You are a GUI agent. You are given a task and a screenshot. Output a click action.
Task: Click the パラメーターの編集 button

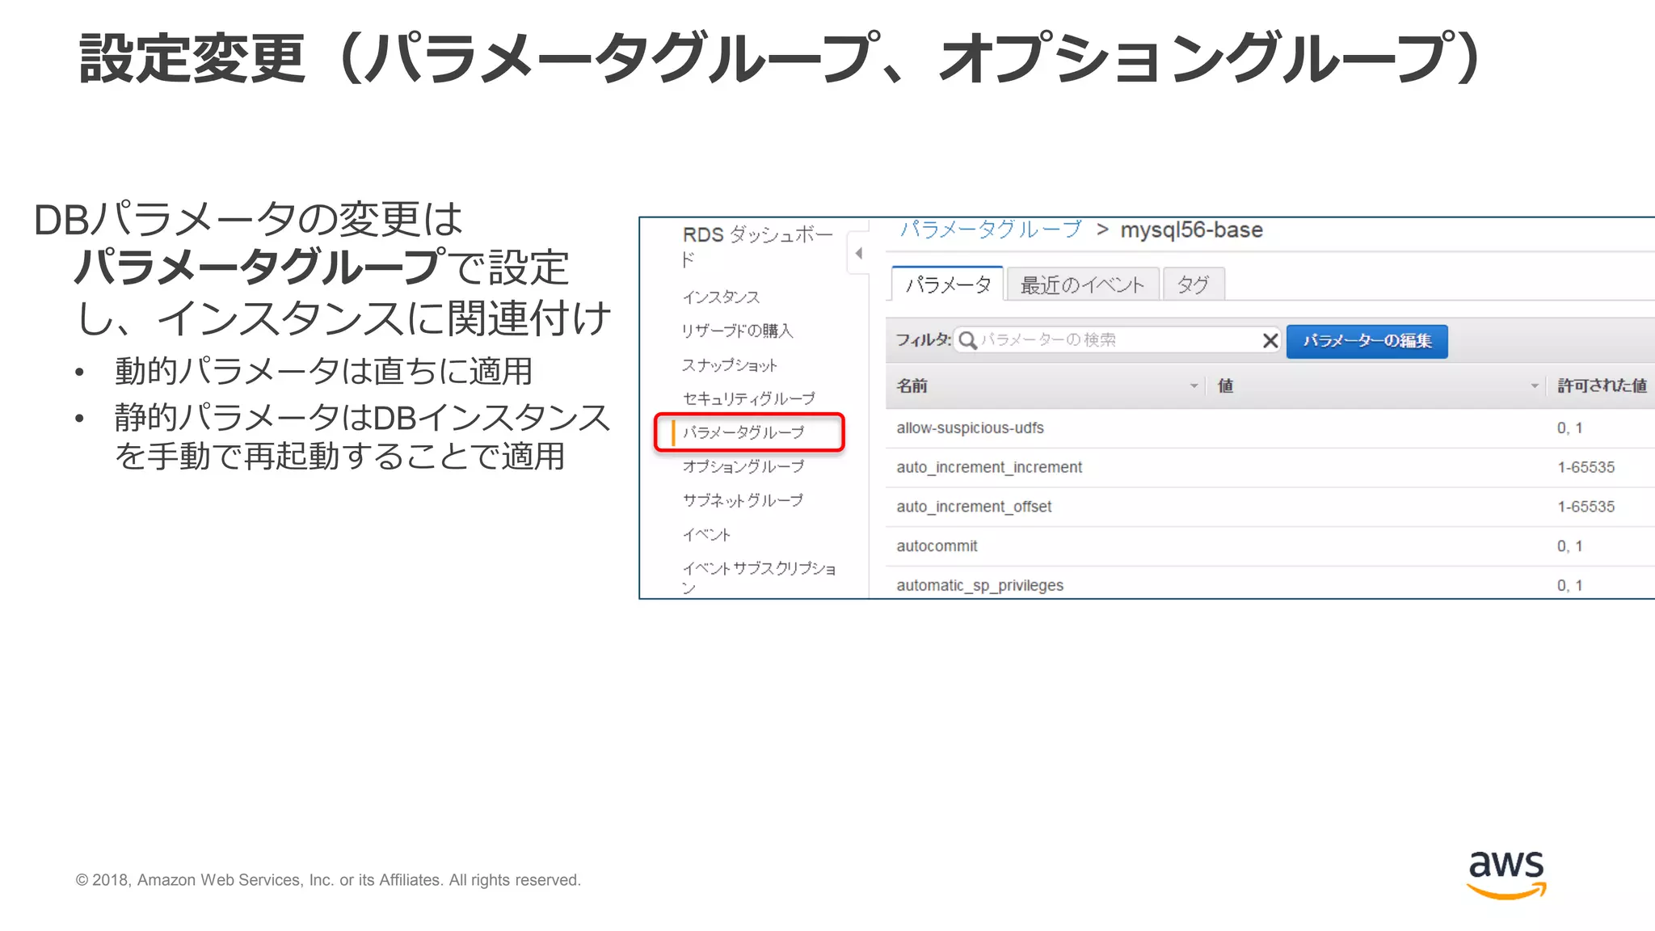click(1366, 341)
